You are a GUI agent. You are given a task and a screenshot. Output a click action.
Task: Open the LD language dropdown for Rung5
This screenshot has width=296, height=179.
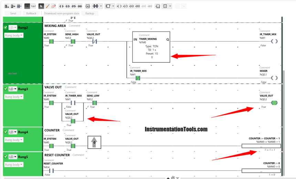[13, 157]
